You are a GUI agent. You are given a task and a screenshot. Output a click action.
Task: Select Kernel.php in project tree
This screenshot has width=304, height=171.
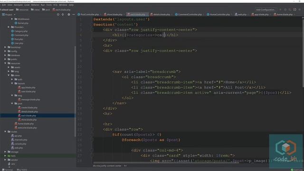coord(21,23)
